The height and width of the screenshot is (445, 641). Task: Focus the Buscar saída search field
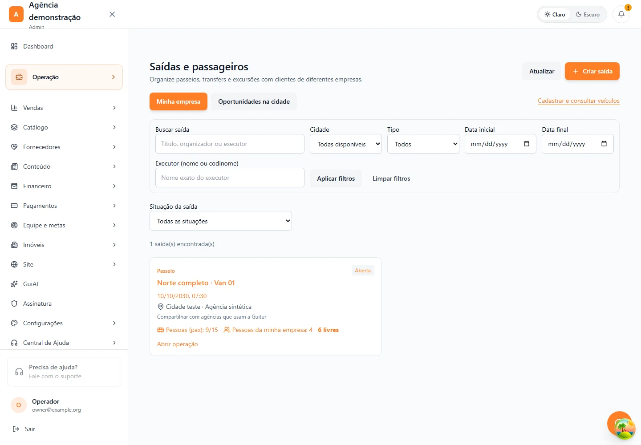[x=230, y=144]
